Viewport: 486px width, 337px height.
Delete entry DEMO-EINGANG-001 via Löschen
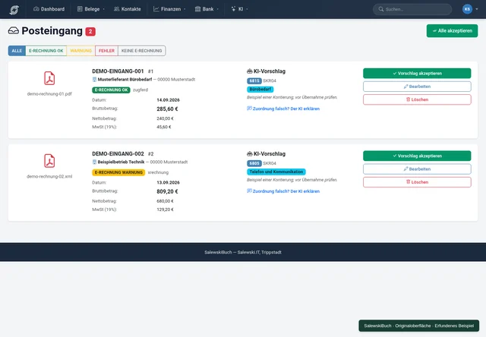coord(417,99)
